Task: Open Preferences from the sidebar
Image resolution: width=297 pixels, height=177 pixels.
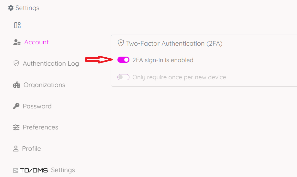Action: (x=40, y=127)
